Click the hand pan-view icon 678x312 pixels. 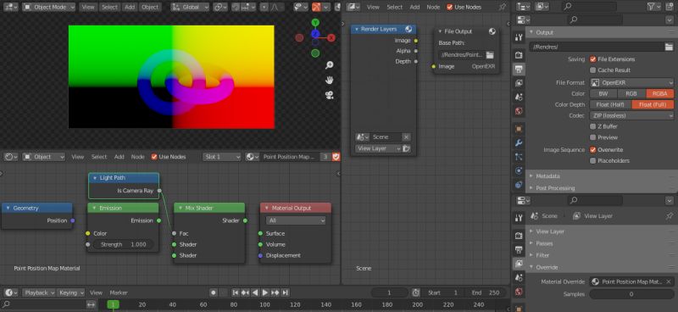click(330, 80)
